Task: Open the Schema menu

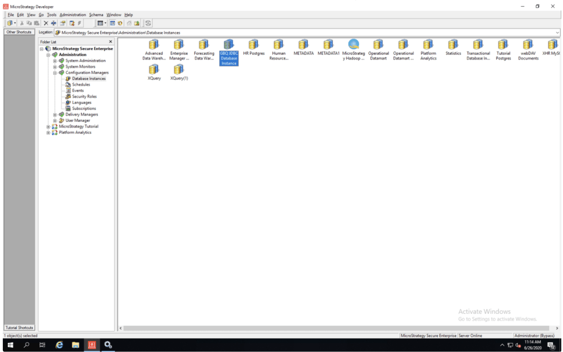Action: (96, 15)
